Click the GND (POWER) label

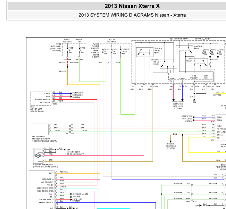coord(194,77)
